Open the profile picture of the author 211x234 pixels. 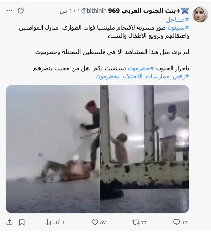tap(200, 14)
